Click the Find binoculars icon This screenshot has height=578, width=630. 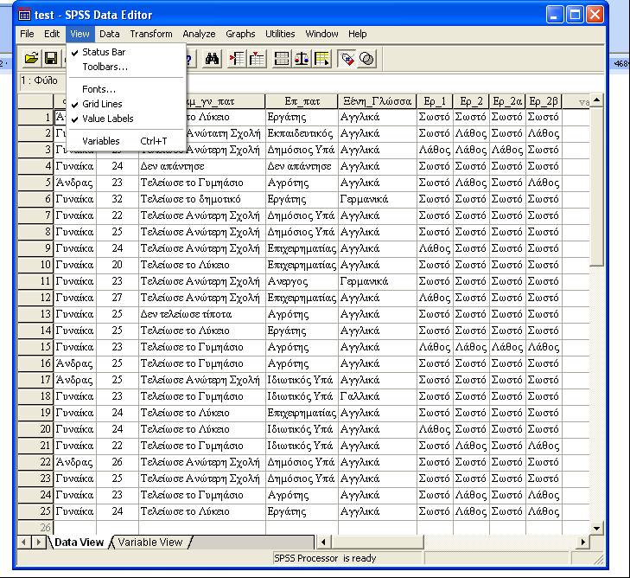[212, 59]
